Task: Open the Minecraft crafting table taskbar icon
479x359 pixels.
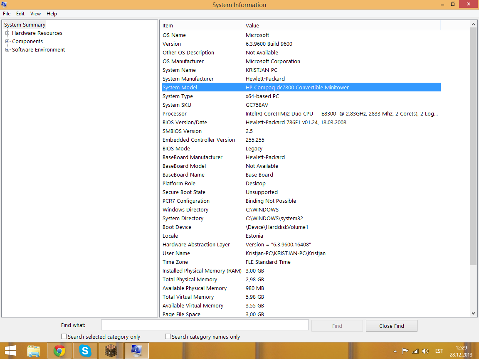Action: click(111, 351)
